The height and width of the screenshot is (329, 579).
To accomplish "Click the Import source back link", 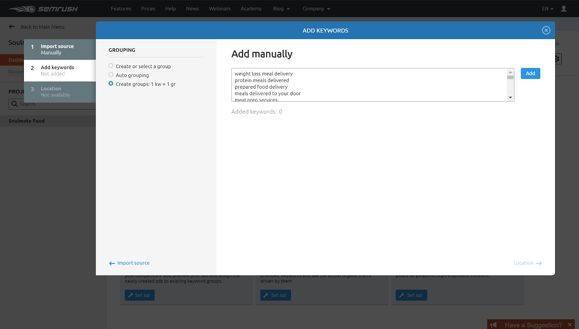I will [x=129, y=263].
